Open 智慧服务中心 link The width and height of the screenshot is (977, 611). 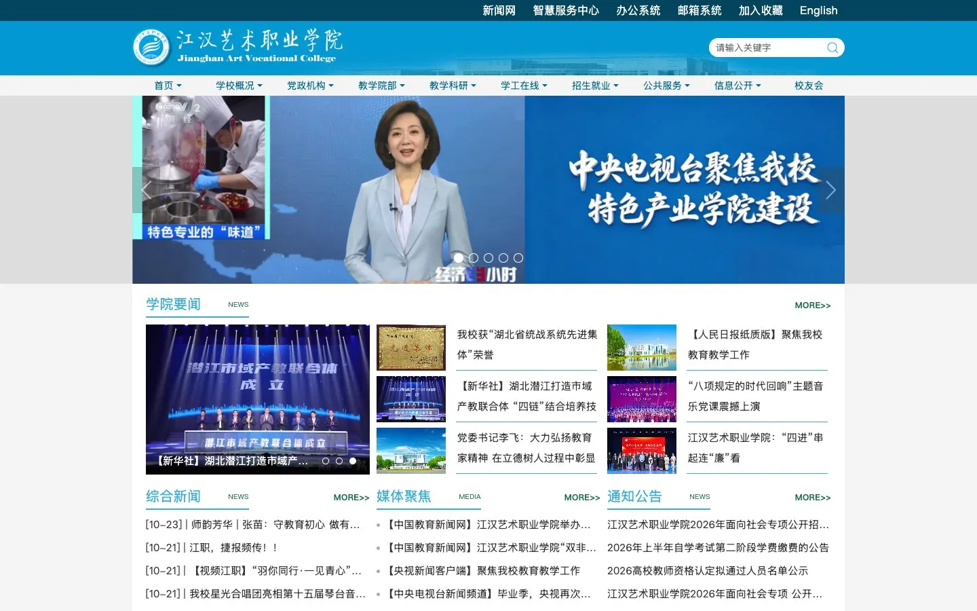tap(566, 10)
